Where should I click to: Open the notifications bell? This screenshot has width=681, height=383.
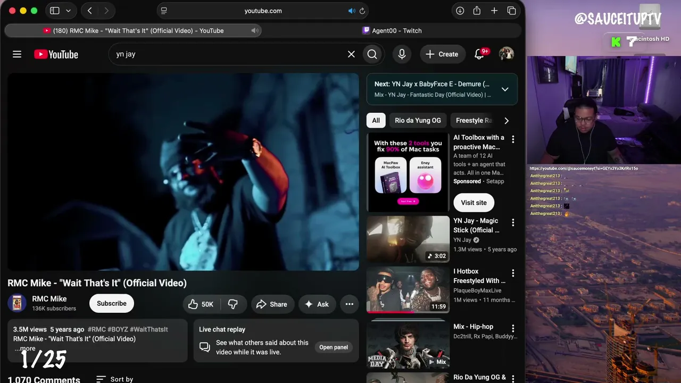(x=479, y=54)
